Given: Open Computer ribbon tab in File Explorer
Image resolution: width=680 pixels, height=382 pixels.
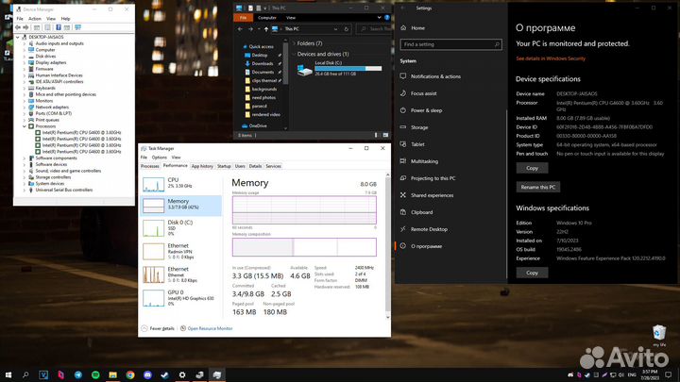Looking at the screenshot, I should tap(266, 18).
